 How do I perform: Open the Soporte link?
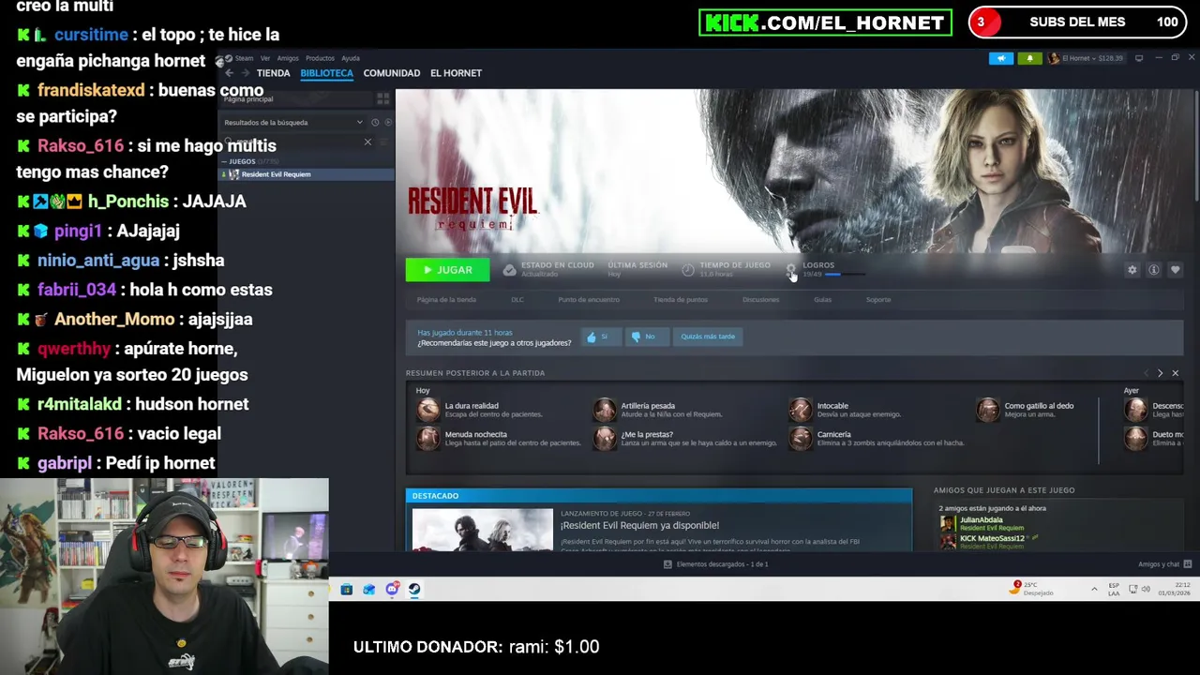pyautogui.click(x=878, y=300)
